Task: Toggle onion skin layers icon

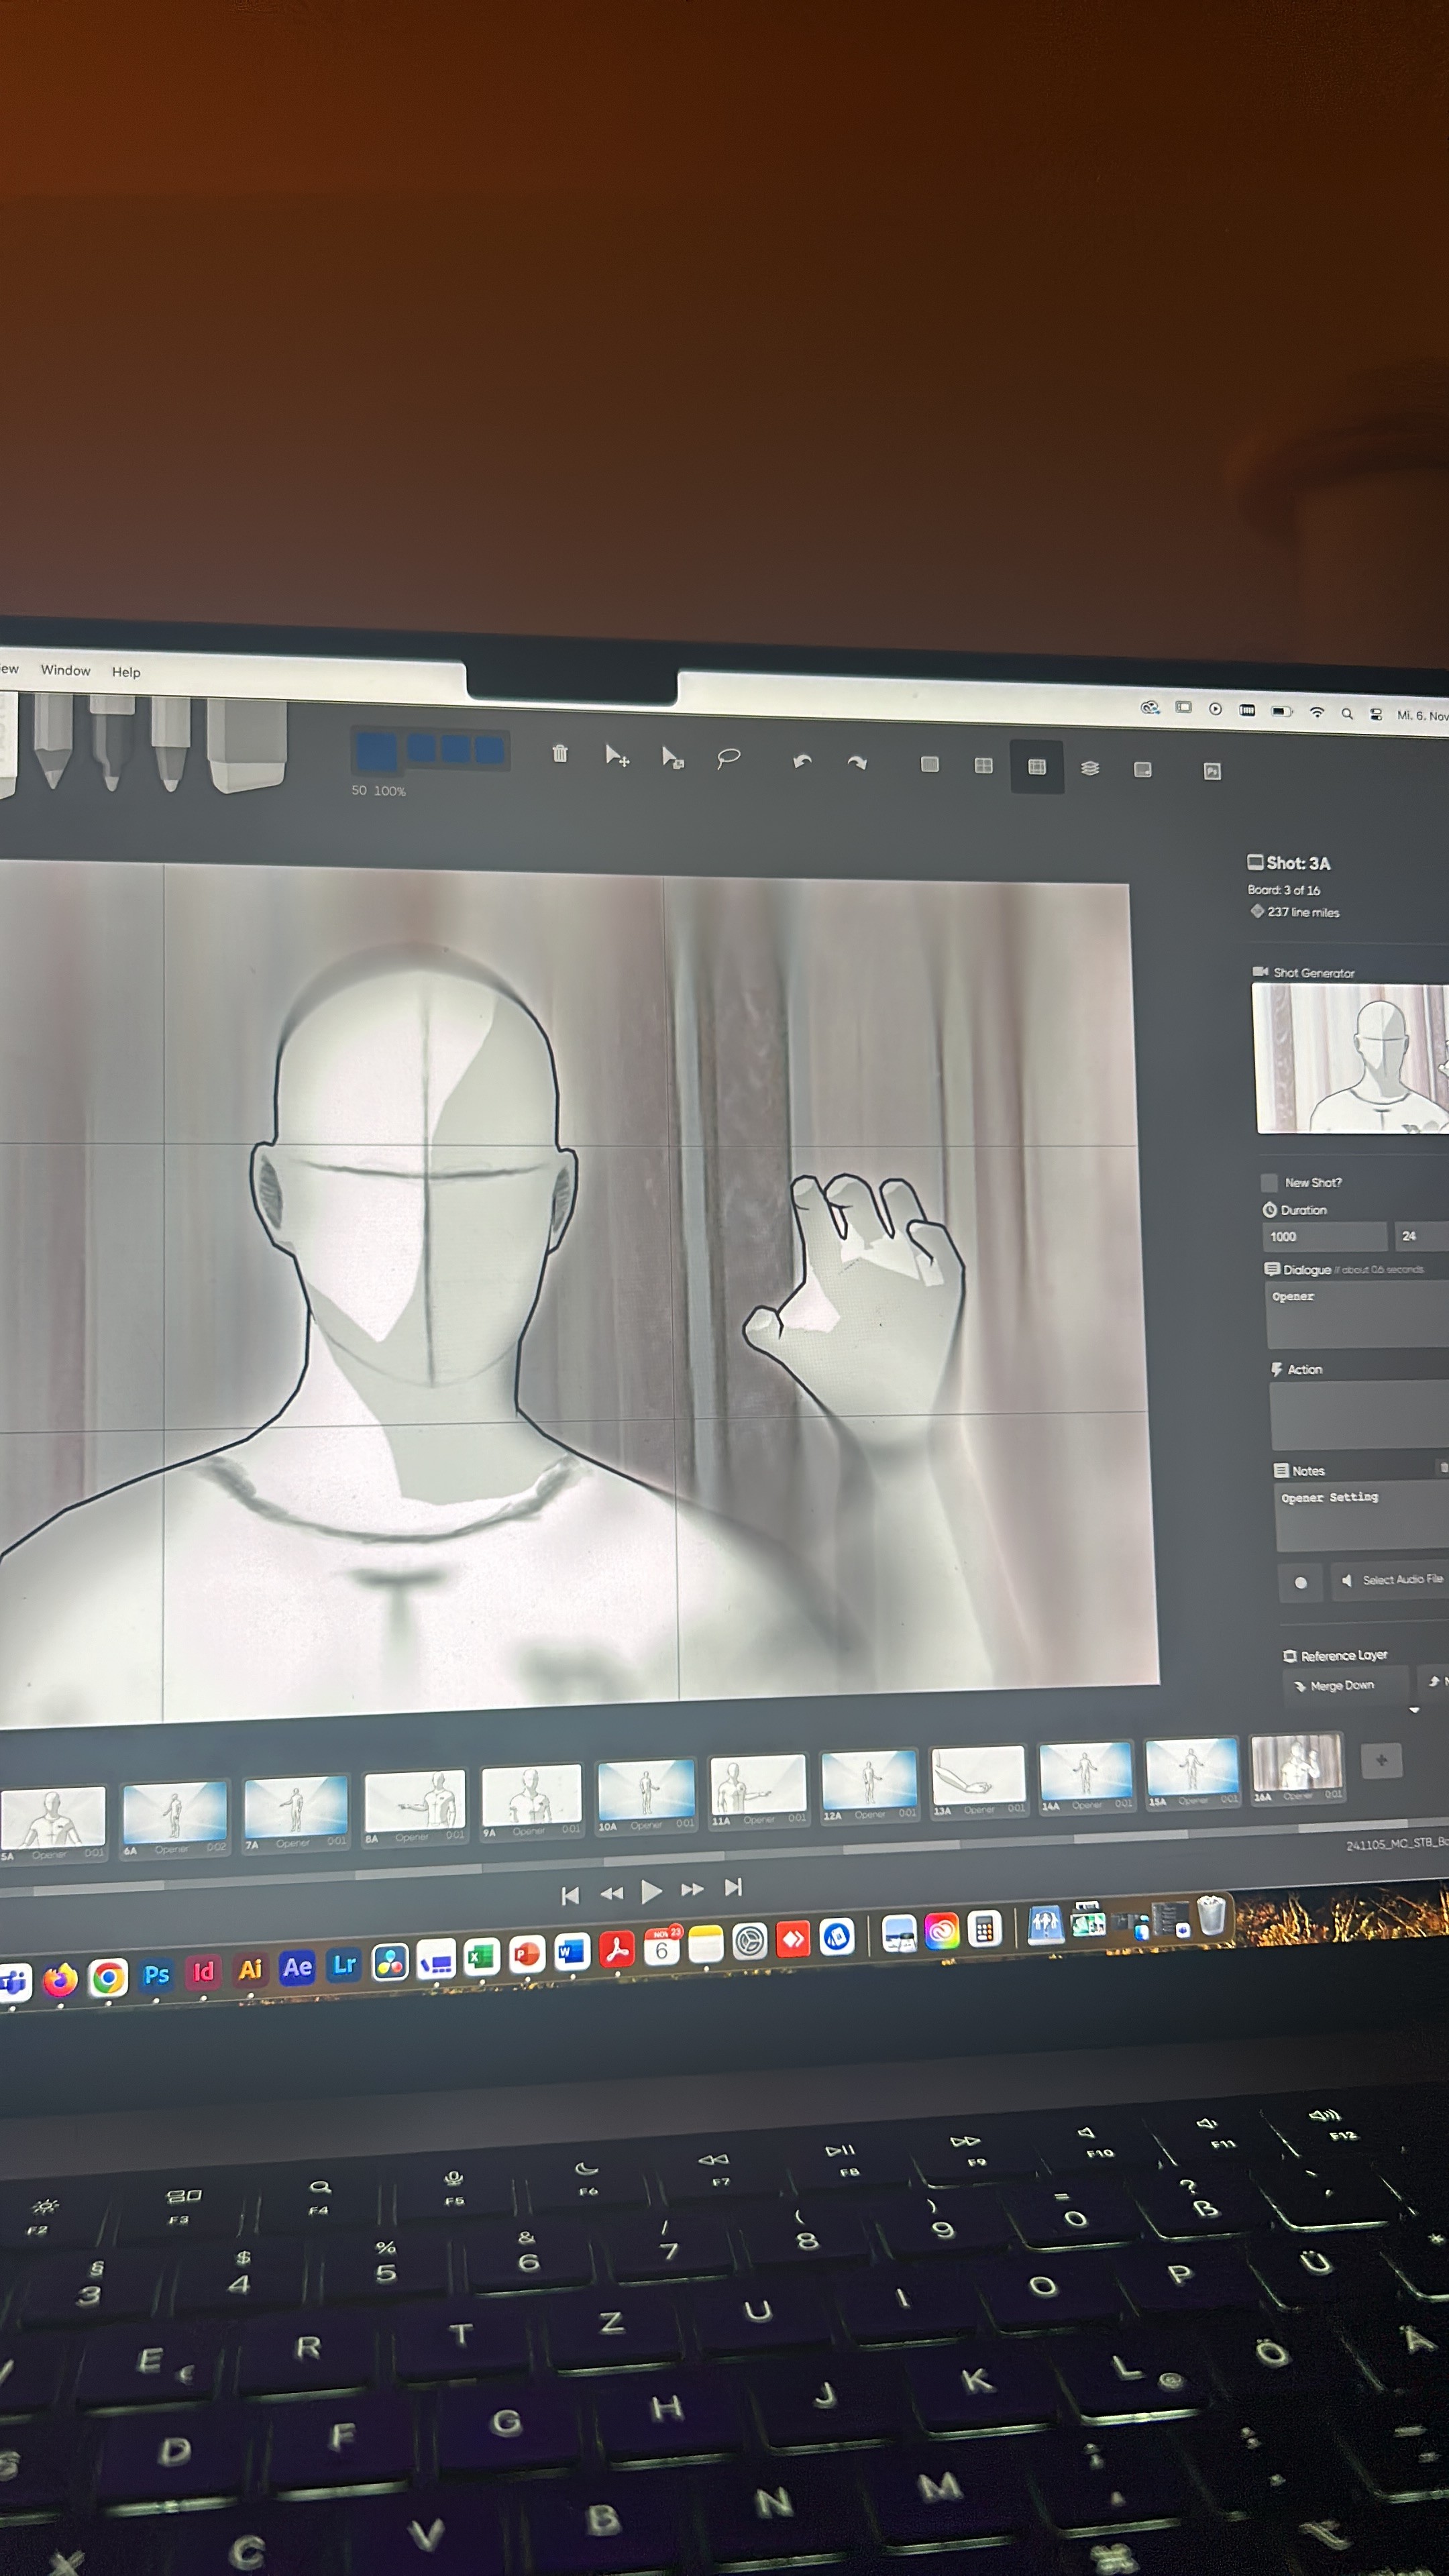Action: (x=1090, y=768)
